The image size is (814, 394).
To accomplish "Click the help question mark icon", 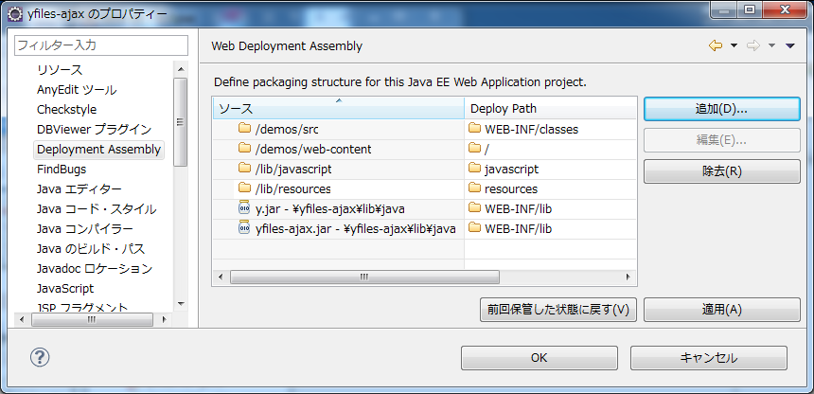I will coord(40,357).
